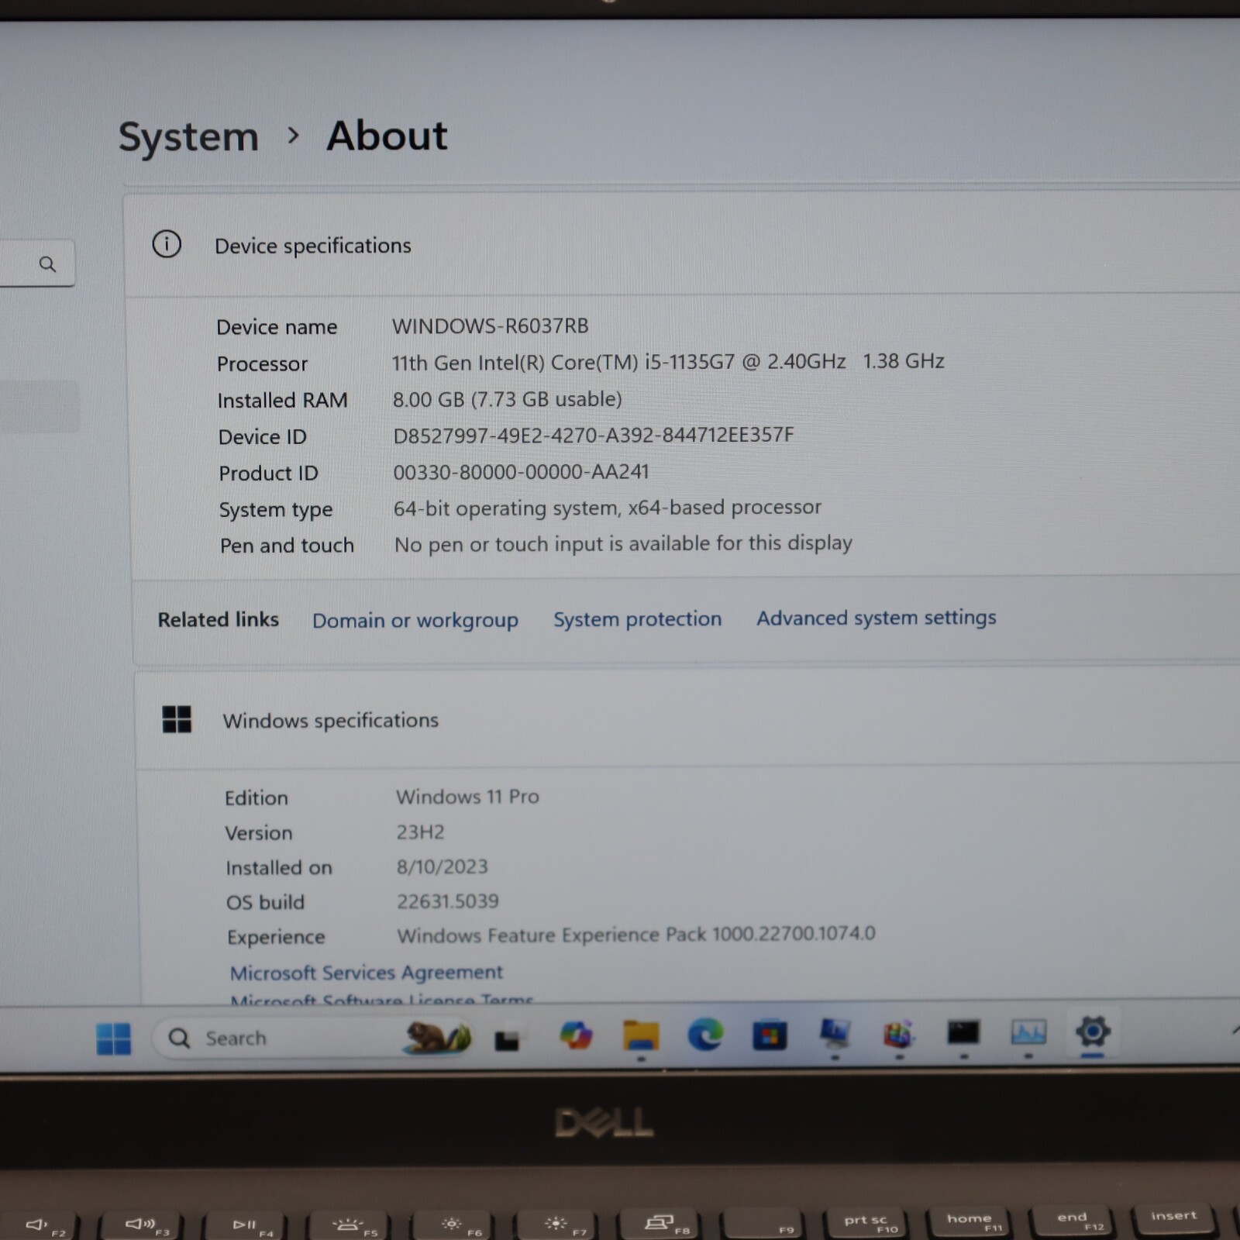Go back to System via breadcrumb

coord(188,137)
